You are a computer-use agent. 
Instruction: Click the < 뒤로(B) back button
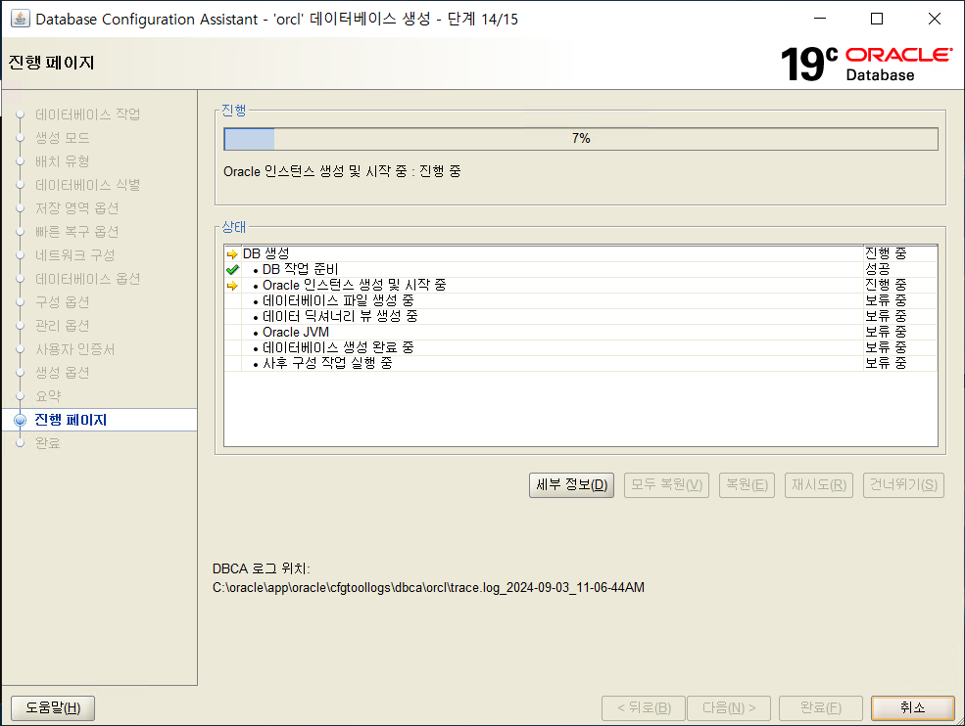[x=644, y=708]
